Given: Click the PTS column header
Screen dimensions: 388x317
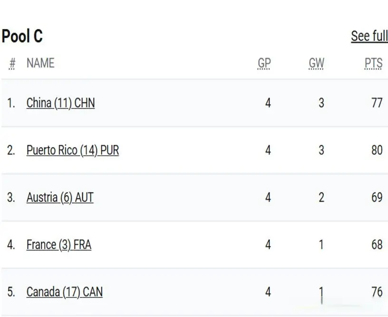Looking at the screenshot, I should (373, 63).
